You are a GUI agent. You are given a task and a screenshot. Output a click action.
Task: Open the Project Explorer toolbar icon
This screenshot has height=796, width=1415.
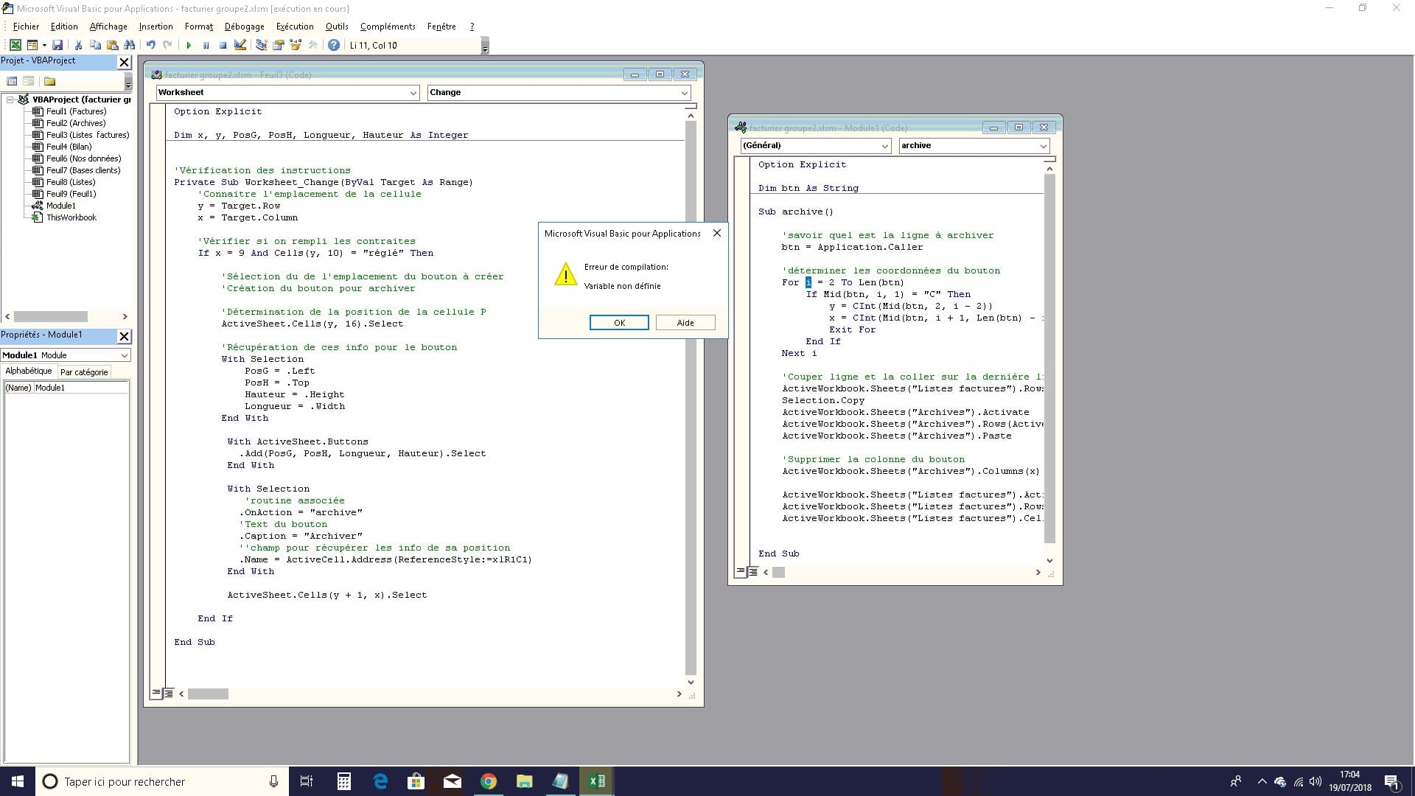(x=261, y=45)
